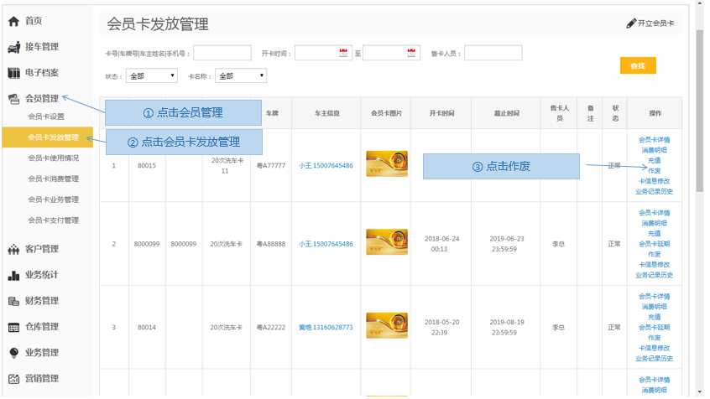Click the 首页 home icon in sidebar
The image size is (710, 399).
pyautogui.click(x=13, y=21)
